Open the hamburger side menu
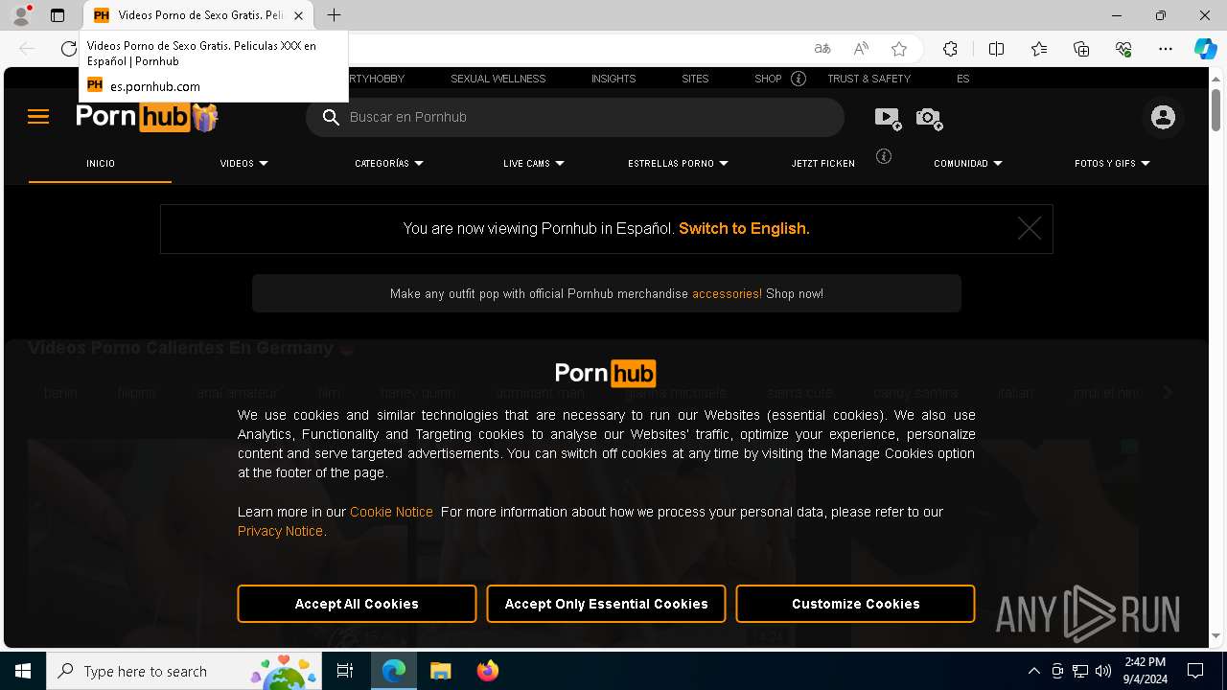The image size is (1227, 690). [38, 117]
